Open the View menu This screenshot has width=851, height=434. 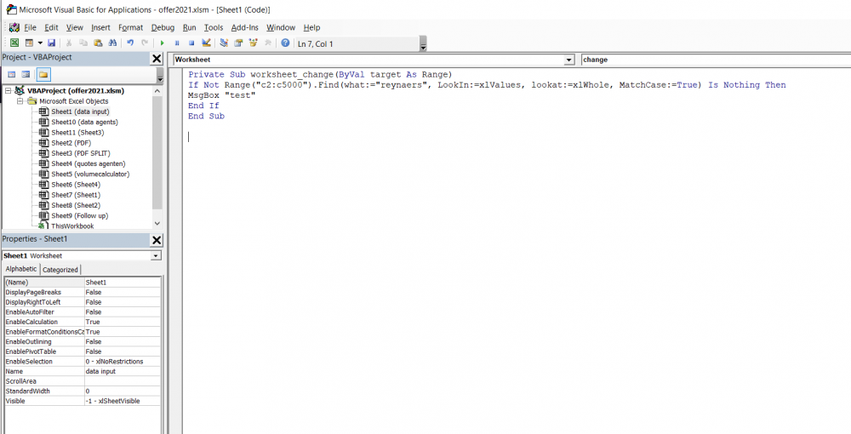click(x=75, y=28)
